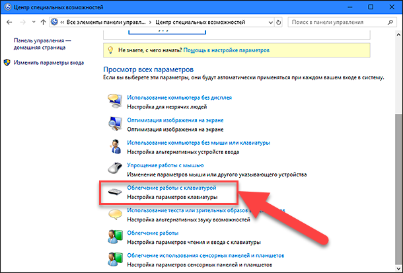
Task: Click text Настройка параметров клавиатуры
Action: [x=172, y=197]
